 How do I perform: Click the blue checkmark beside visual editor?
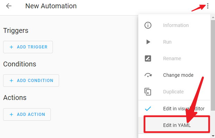[x=148, y=109]
